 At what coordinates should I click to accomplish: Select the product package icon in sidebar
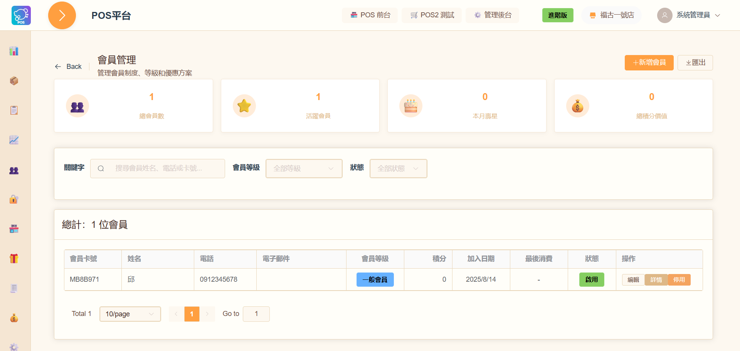(x=14, y=81)
